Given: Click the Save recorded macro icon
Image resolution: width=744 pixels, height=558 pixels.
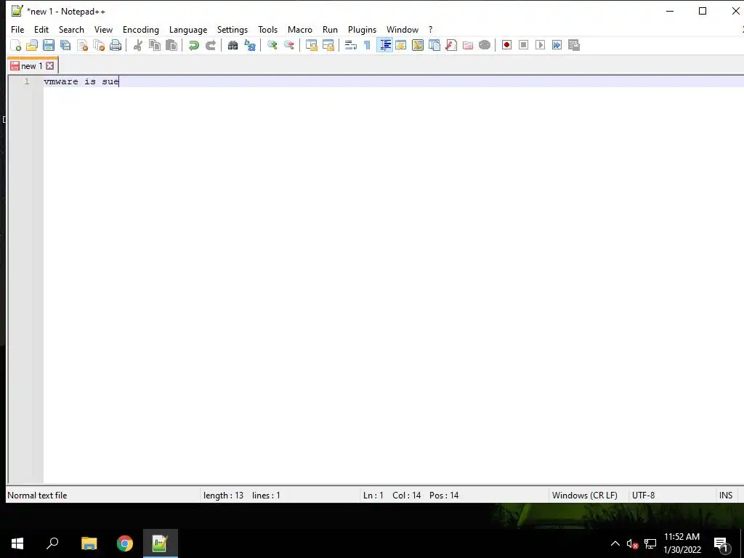Looking at the screenshot, I should click(x=574, y=45).
